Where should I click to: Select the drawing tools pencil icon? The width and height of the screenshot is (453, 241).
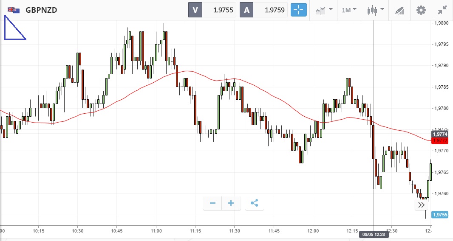coord(399,10)
